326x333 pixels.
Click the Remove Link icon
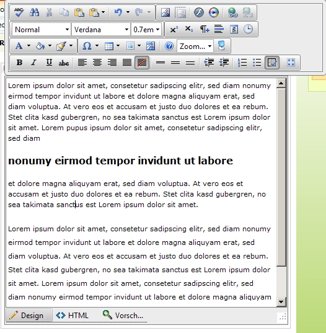pos(248,12)
